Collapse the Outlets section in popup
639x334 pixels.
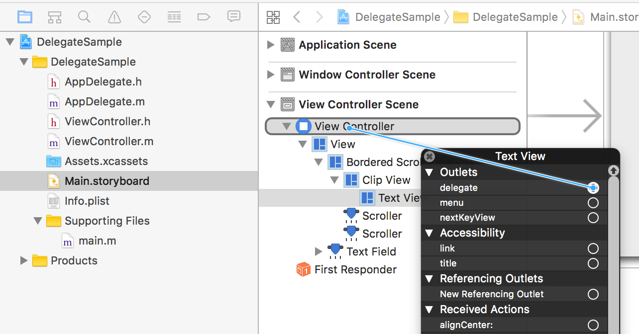click(x=429, y=172)
